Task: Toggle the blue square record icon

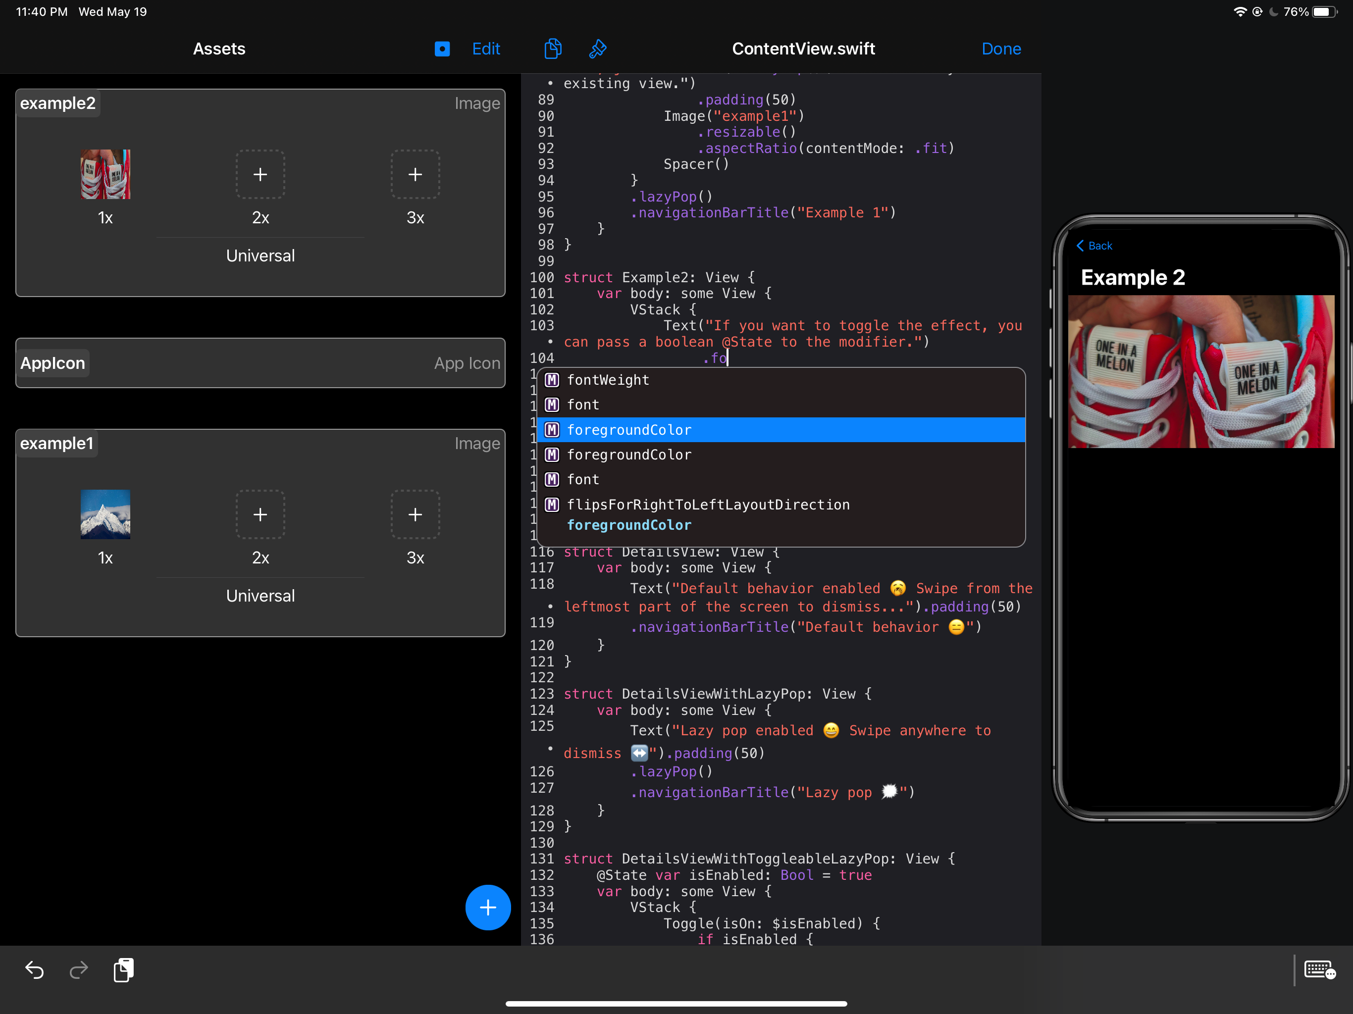Action: (442, 49)
